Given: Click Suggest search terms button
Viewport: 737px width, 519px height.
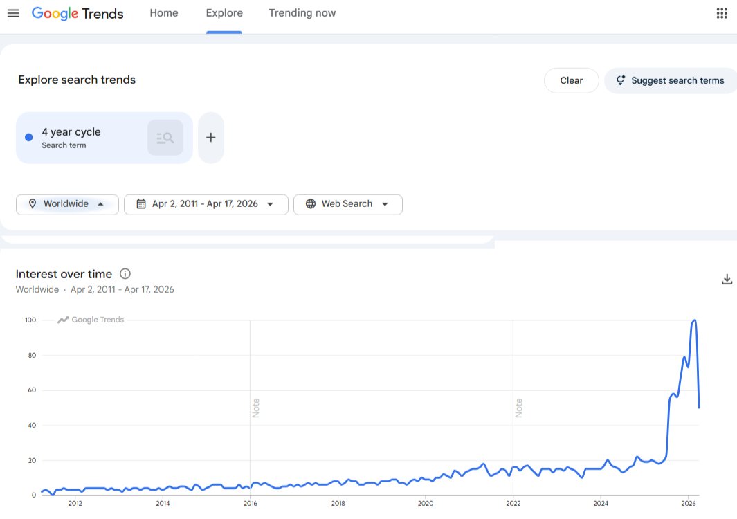Looking at the screenshot, I should coord(670,80).
